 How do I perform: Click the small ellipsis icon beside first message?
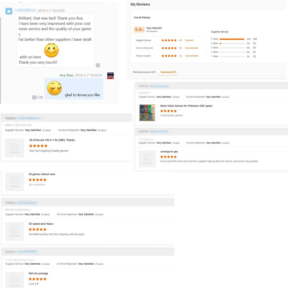(98, 65)
